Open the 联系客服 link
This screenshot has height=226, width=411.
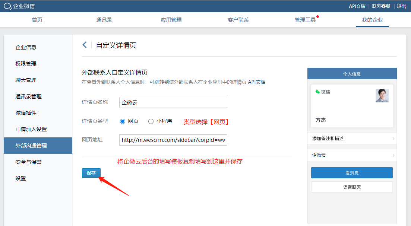coord(381,6)
